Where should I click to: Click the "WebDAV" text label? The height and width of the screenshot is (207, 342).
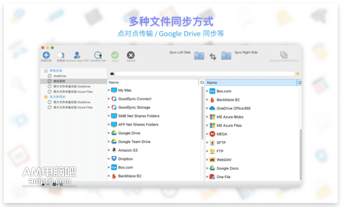[224, 160]
